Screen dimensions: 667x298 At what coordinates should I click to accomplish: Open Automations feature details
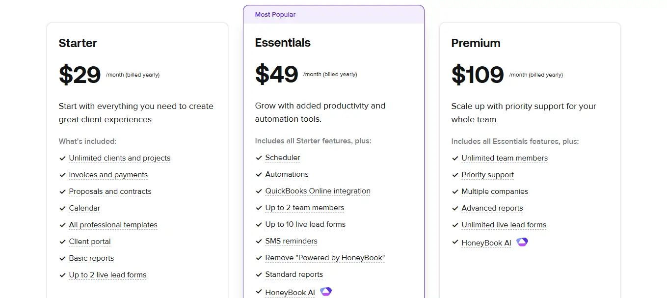(287, 174)
